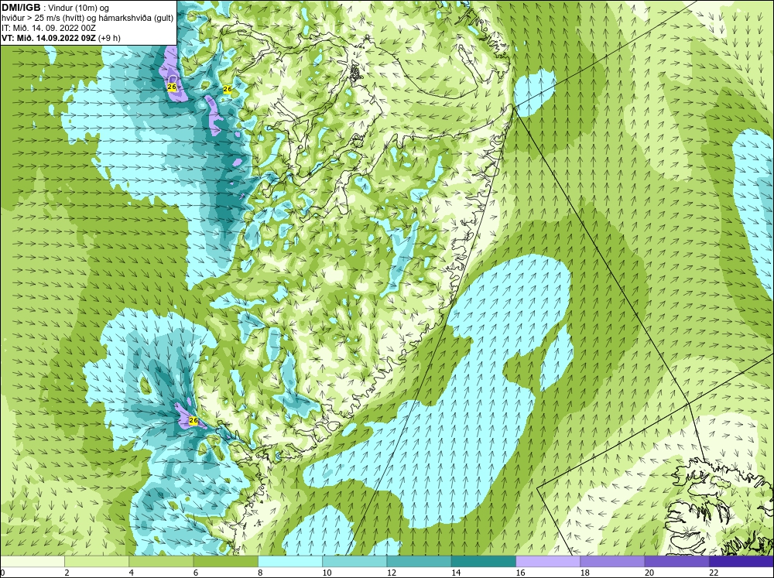
Task: Click the 4–6 m/s legend color swatch
Action: (161, 562)
